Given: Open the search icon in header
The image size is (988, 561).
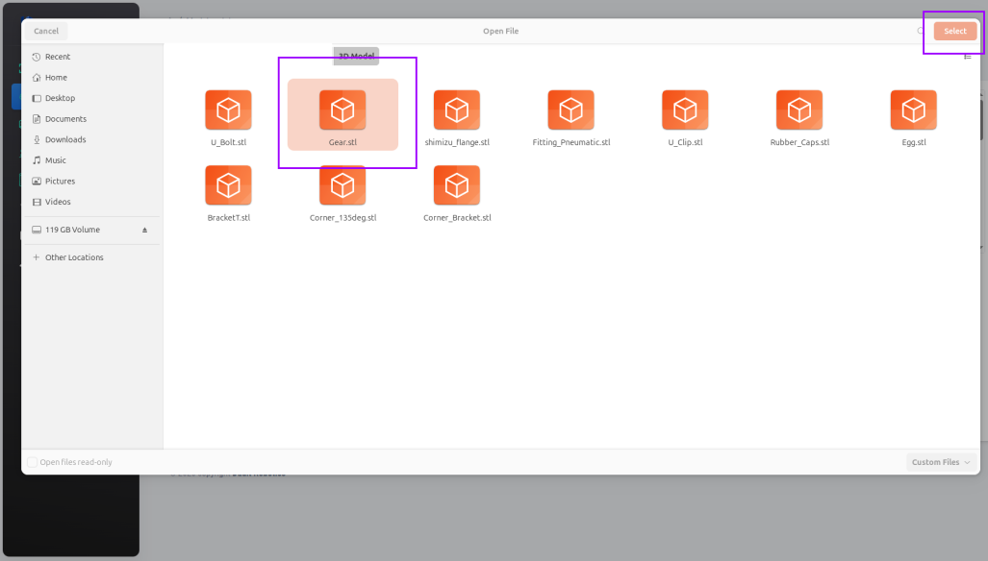Looking at the screenshot, I should [x=921, y=31].
